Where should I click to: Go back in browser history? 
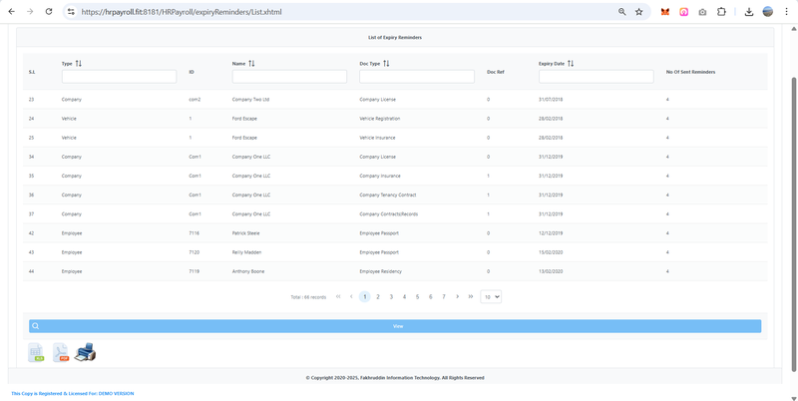(12, 12)
